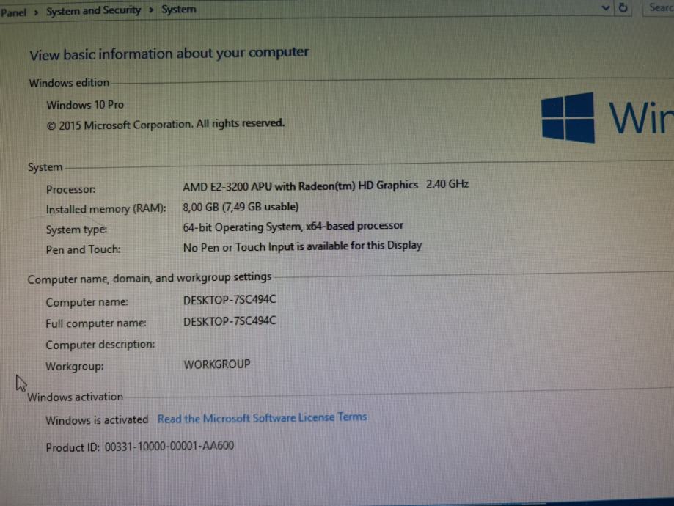Click the 'Computer name:' label
The width and height of the screenshot is (674, 506).
[87, 302]
